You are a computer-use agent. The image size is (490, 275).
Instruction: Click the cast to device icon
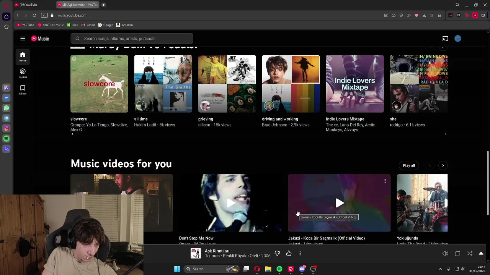coord(445,39)
